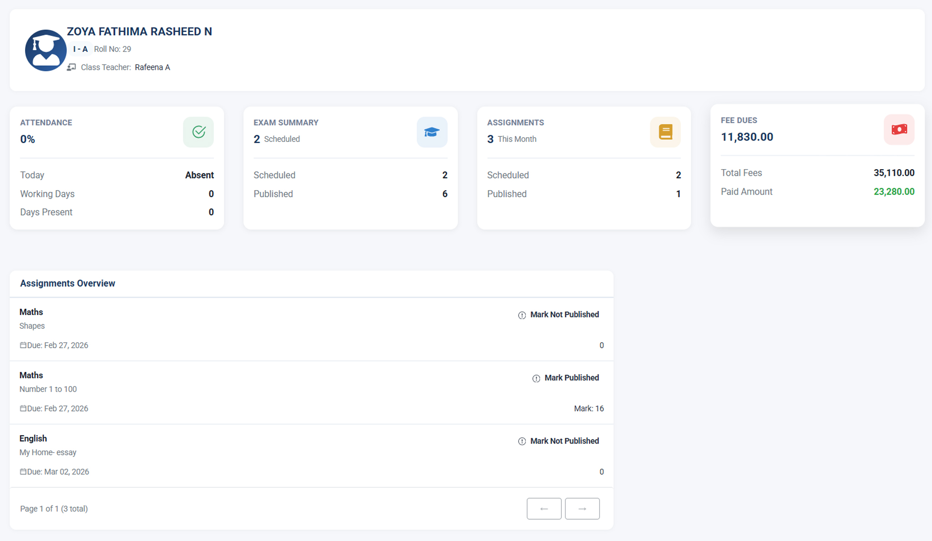Click the Fee Dues amount 11,830.00

point(747,137)
